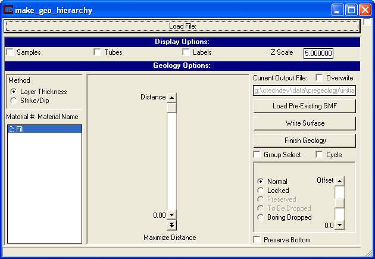Screen dimensions: 375x259
Task: Turn on the Labels checkbox
Action: coord(186,52)
